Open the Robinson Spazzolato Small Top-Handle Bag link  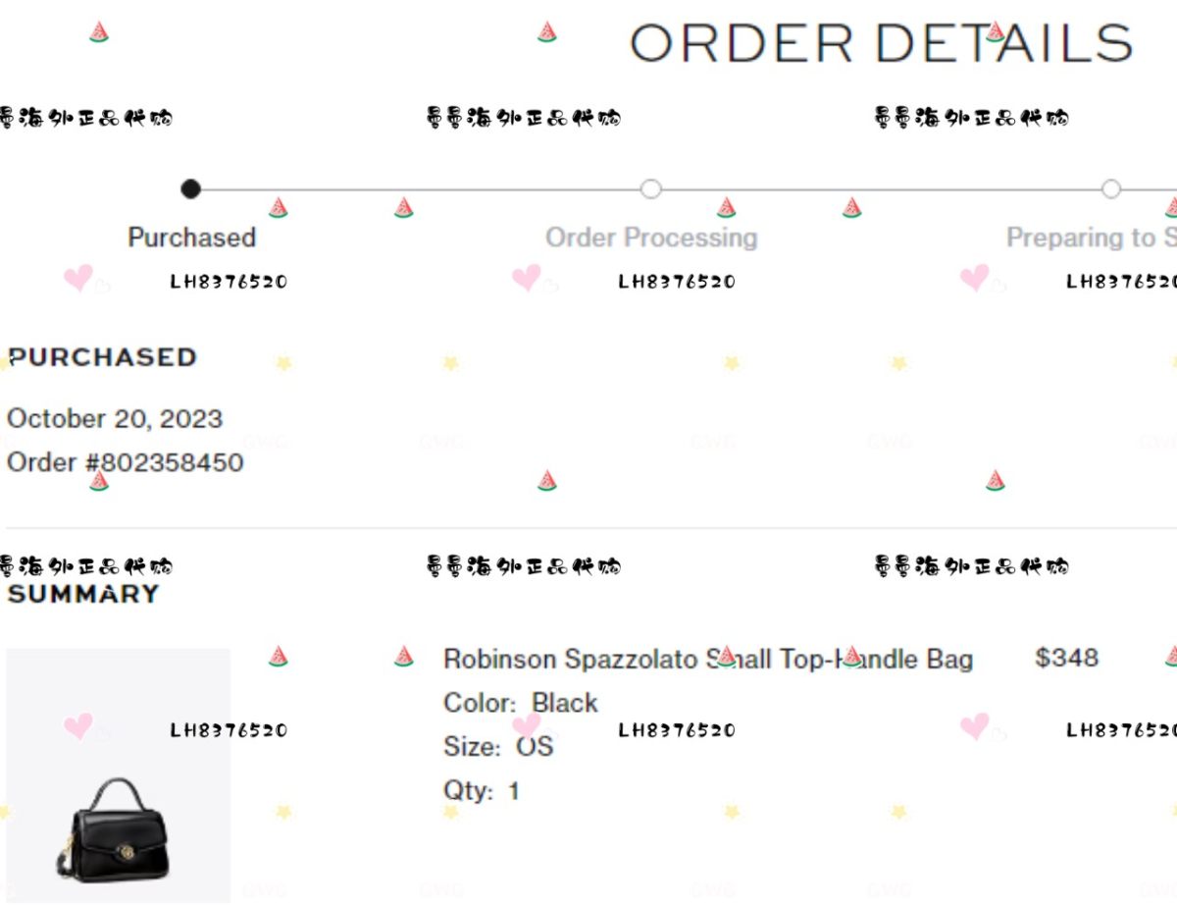[x=708, y=659]
